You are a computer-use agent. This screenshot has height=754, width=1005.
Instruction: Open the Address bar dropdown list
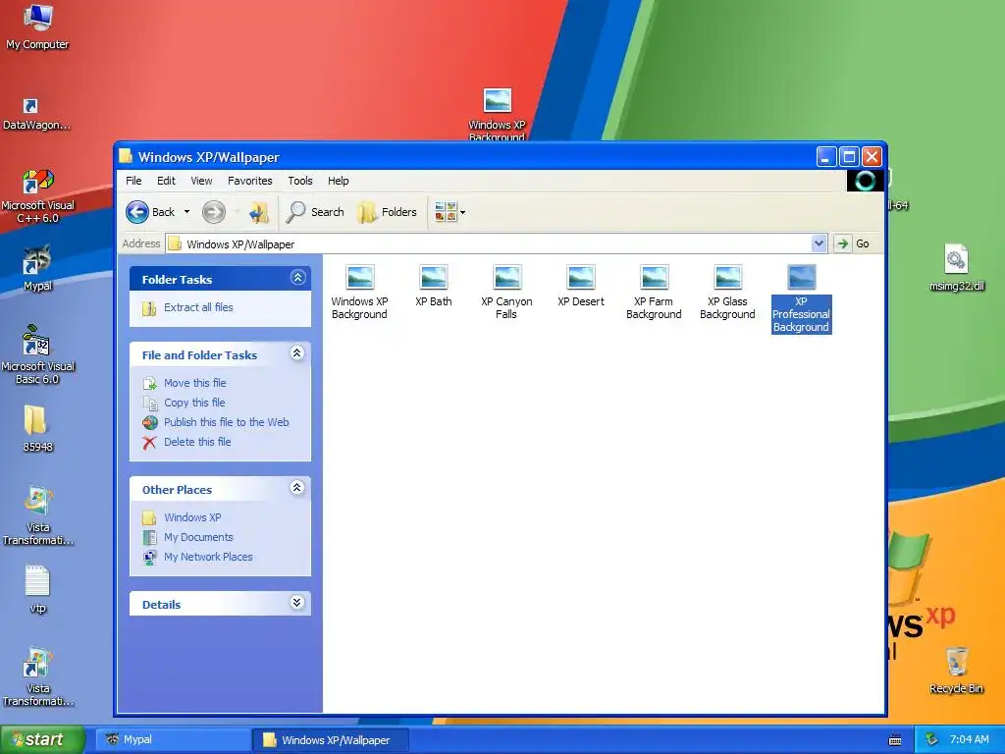pos(819,243)
